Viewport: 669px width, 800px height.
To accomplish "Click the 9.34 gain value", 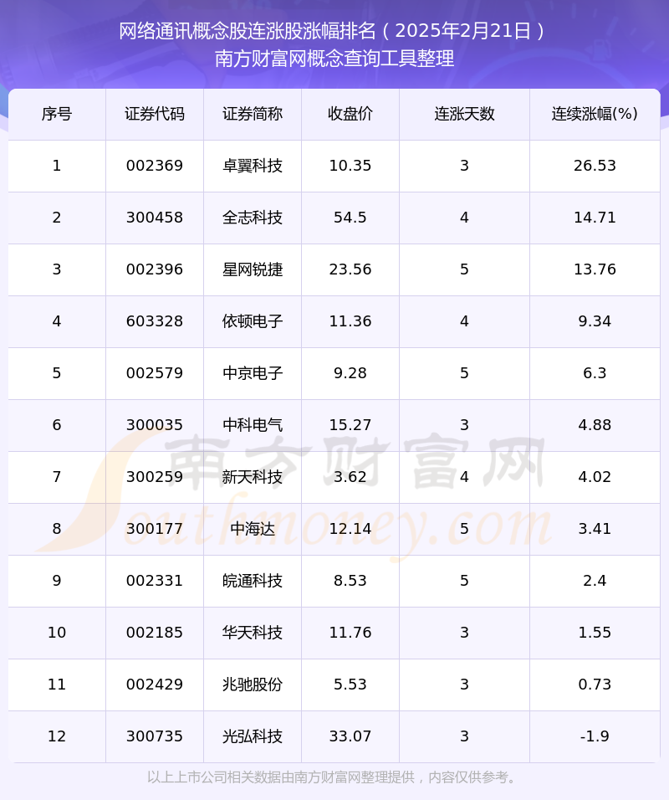I will tap(595, 321).
